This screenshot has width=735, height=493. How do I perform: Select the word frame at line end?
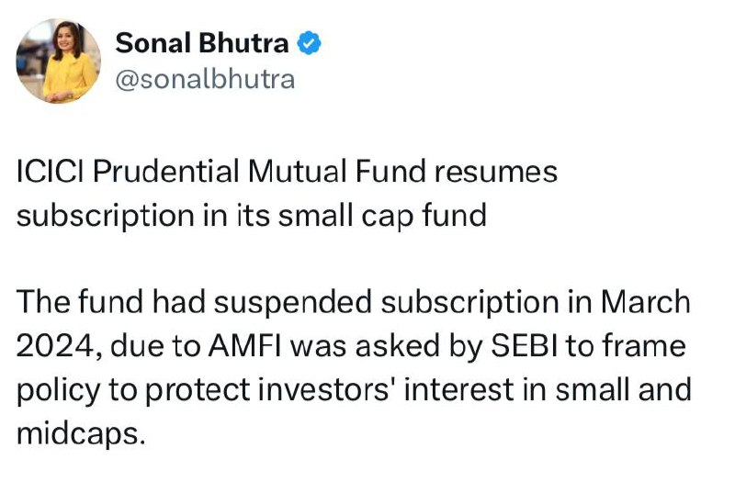(x=644, y=346)
